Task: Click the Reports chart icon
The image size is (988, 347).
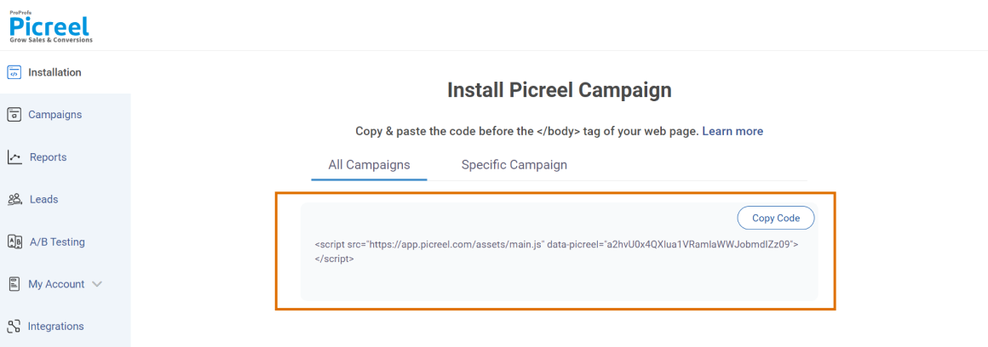Action: (x=14, y=157)
